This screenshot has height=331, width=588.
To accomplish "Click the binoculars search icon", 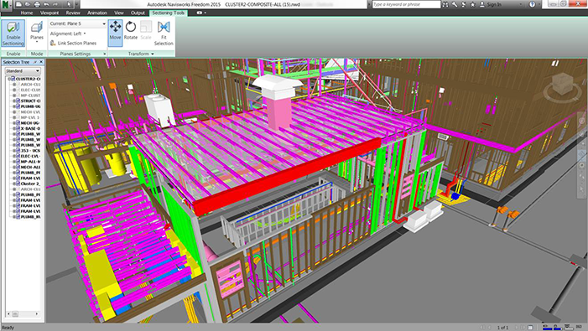I will pyautogui.click(x=445, y=4).
